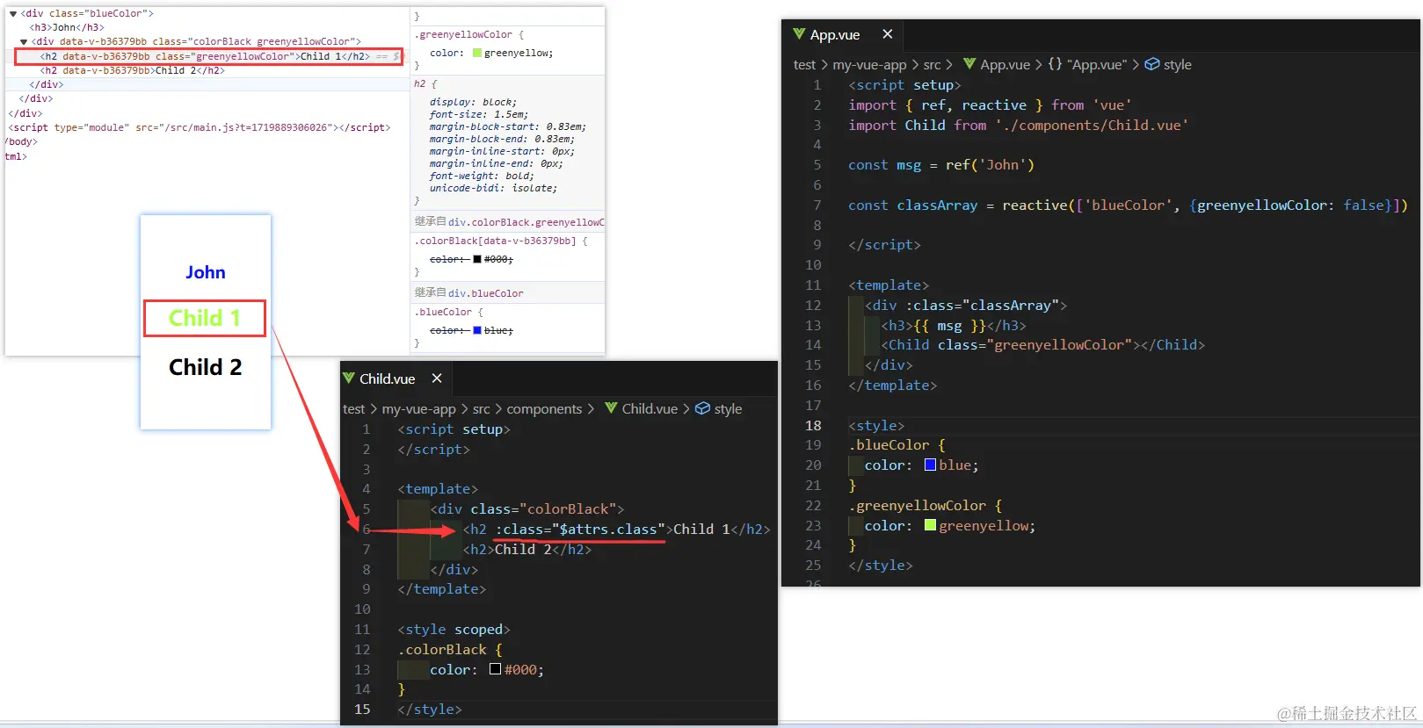Screen dimensions: 1423x728
Task: Click './components/Child.vue' import path string
Action: click(1092, 125)
